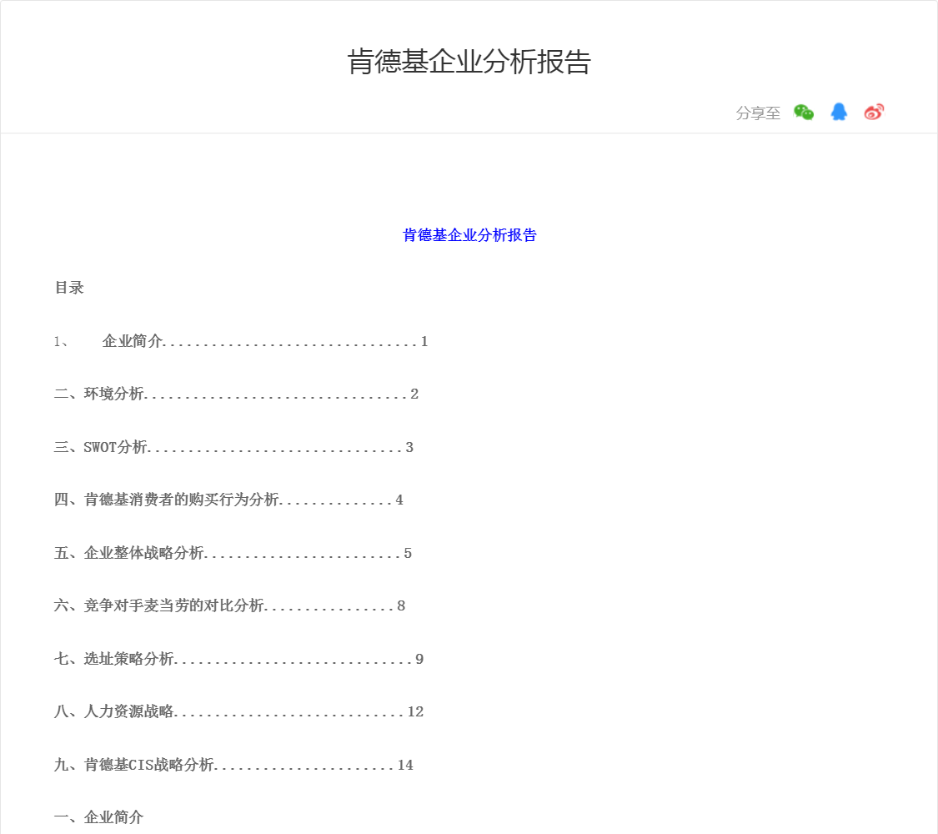The height and width of the screenshot is (834, 938).
Task: Click entry 七、选址策略分析
Action: click(238, 659)
